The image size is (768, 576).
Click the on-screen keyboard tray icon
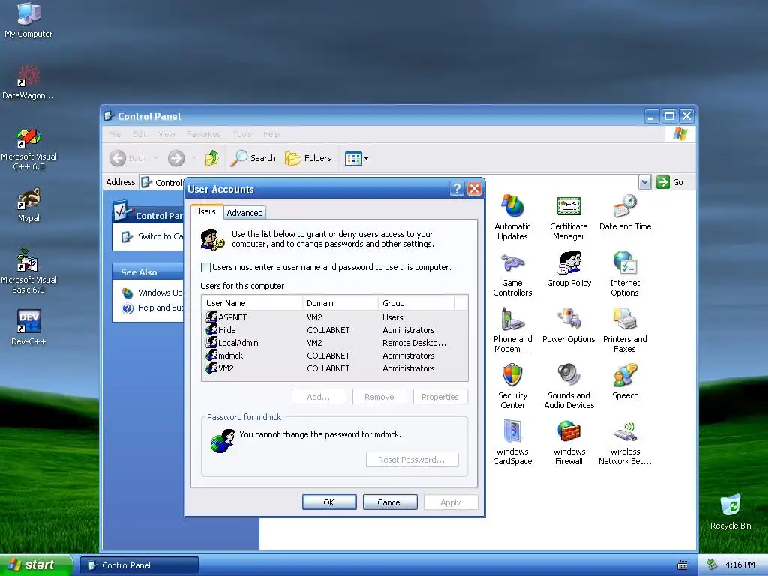click(x=682, y=565)
